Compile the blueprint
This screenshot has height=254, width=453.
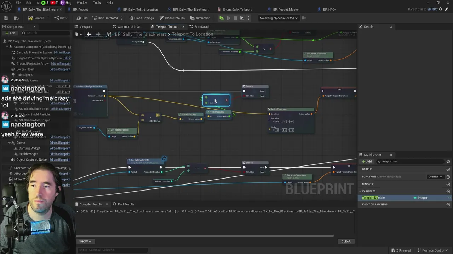point(36,18)
